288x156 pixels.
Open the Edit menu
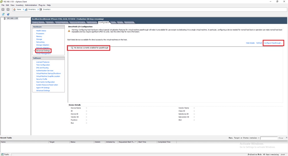7,5
